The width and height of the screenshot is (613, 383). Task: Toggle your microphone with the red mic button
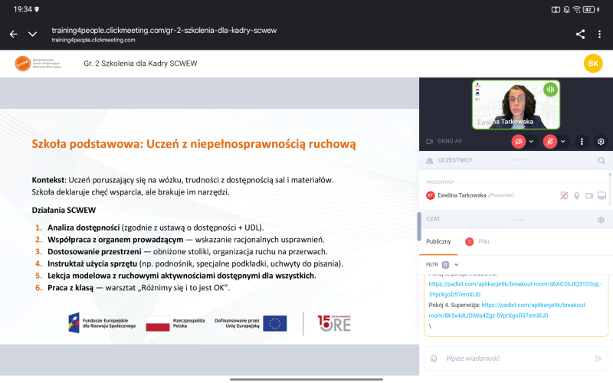(550, 142)
